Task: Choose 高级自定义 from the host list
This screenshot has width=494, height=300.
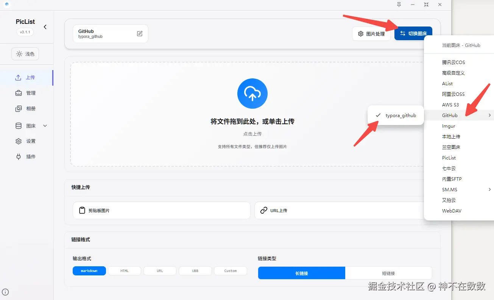Action: (459, 73)
